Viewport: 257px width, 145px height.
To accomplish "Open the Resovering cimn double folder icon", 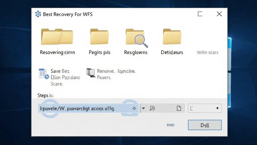I will coord(57,37).
